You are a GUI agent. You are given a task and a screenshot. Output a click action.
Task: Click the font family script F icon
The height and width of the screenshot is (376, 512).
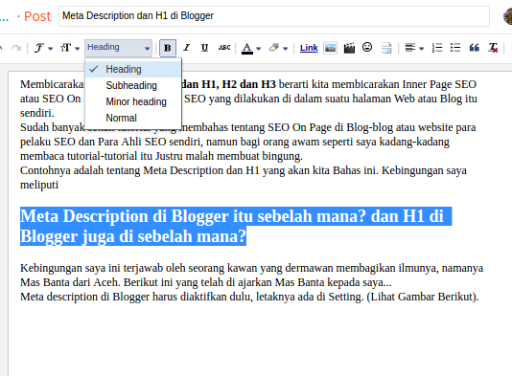tap(39, 48)
